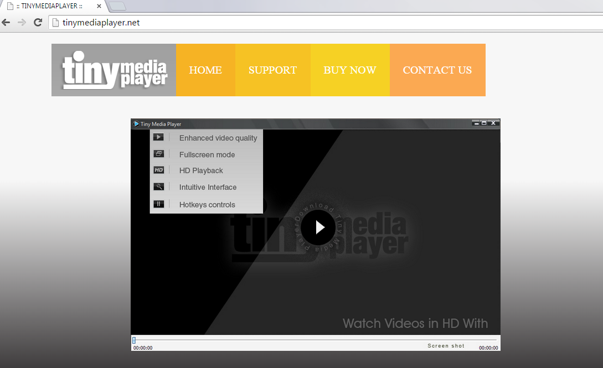Select the TINYMEDIAPLAYER tab
This screenshot has height=368, width=603.
[52, 6]
